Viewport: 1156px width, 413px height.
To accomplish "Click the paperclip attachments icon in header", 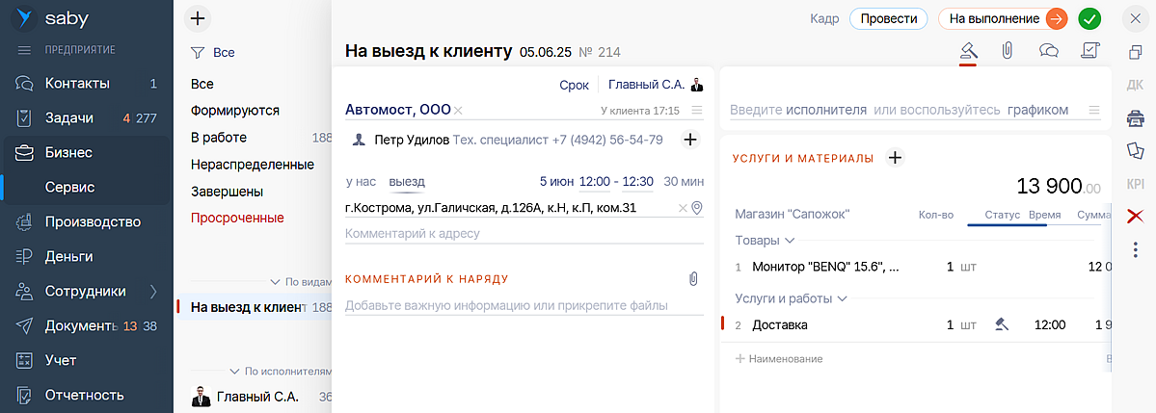I will click(1007, 50).
